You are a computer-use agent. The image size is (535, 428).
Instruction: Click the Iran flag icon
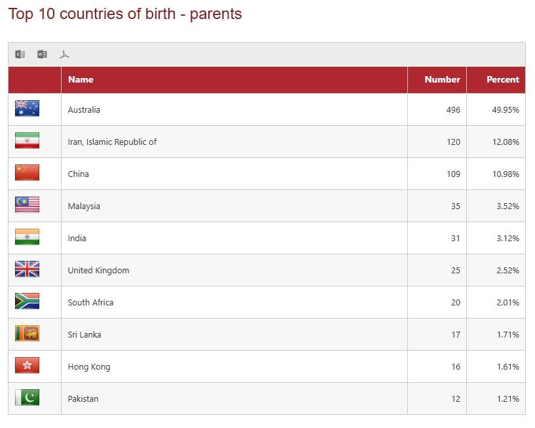click(x=27, y=141)
